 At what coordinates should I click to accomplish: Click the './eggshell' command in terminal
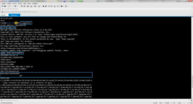26,23
